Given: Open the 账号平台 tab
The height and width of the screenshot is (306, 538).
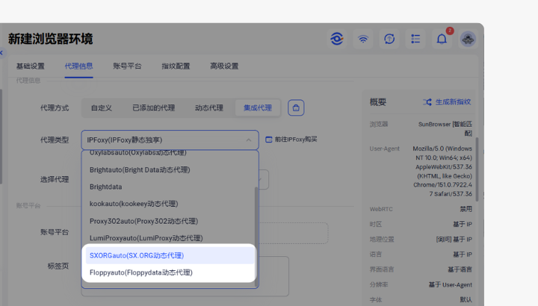Looking at the screenshot, I should pos(127,66).
